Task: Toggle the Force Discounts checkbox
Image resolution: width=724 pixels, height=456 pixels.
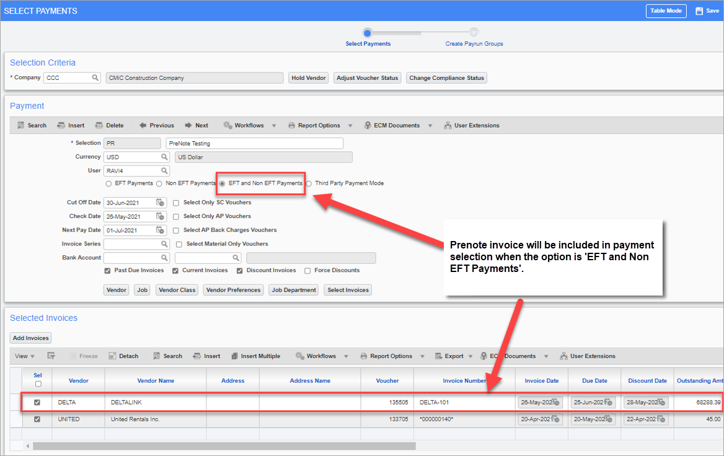Action: [307, 271]
